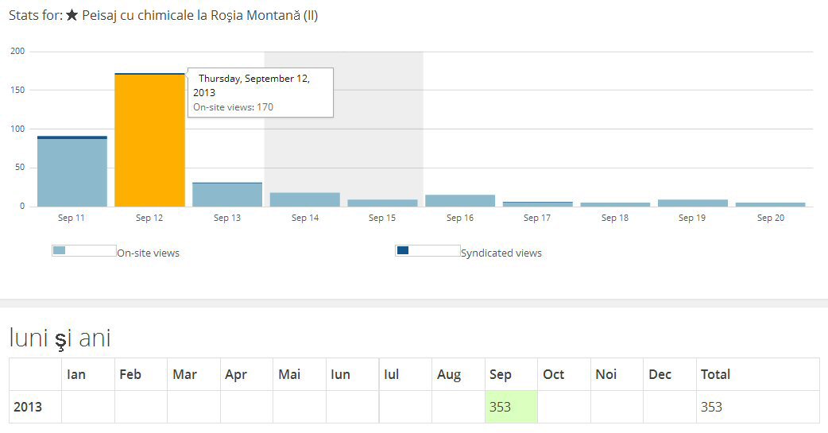Click the Total column header
Viewport: 828px width, 433px height.
(x=715, y=374)
